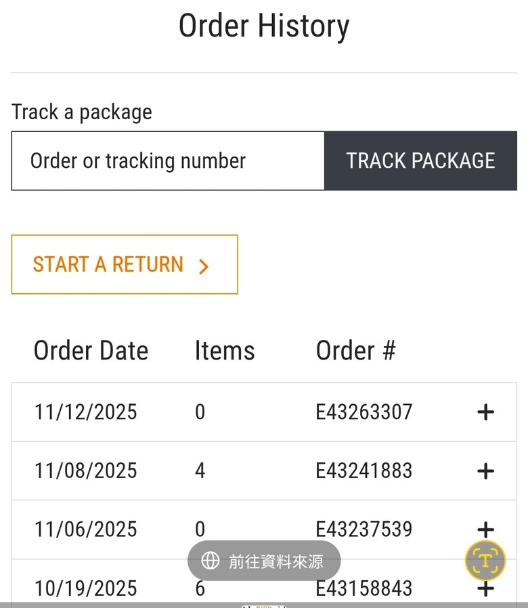This screenshot has width=528, height=608.
Task: Select order number E43263307
Action: (364, 412)
